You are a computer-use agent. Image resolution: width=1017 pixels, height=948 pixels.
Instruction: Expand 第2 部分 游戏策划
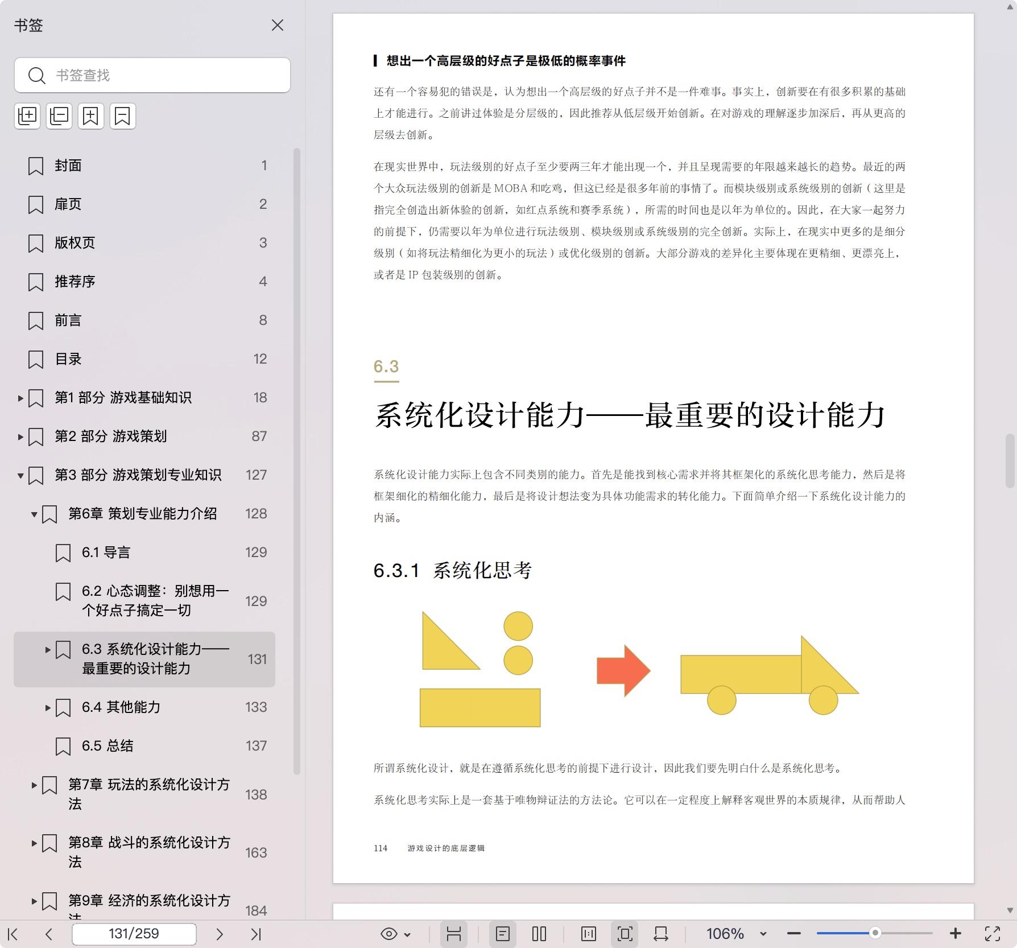pos(20,437)
